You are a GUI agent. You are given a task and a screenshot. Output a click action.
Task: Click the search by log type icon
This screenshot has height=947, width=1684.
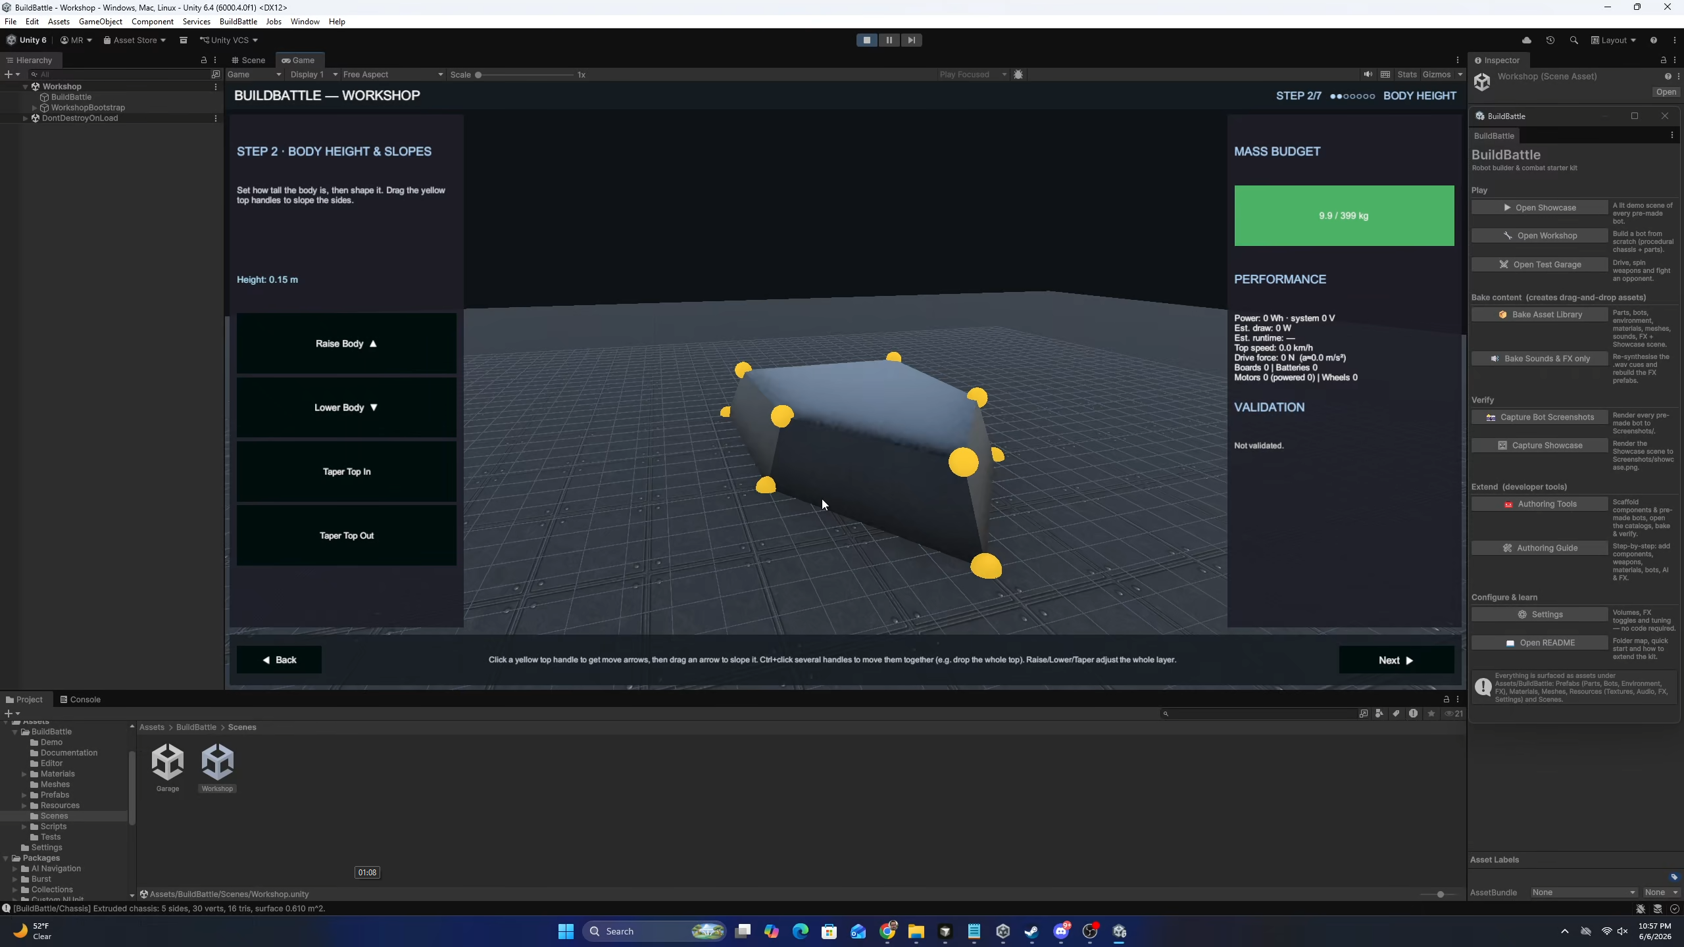click(x=1413, y=714)
